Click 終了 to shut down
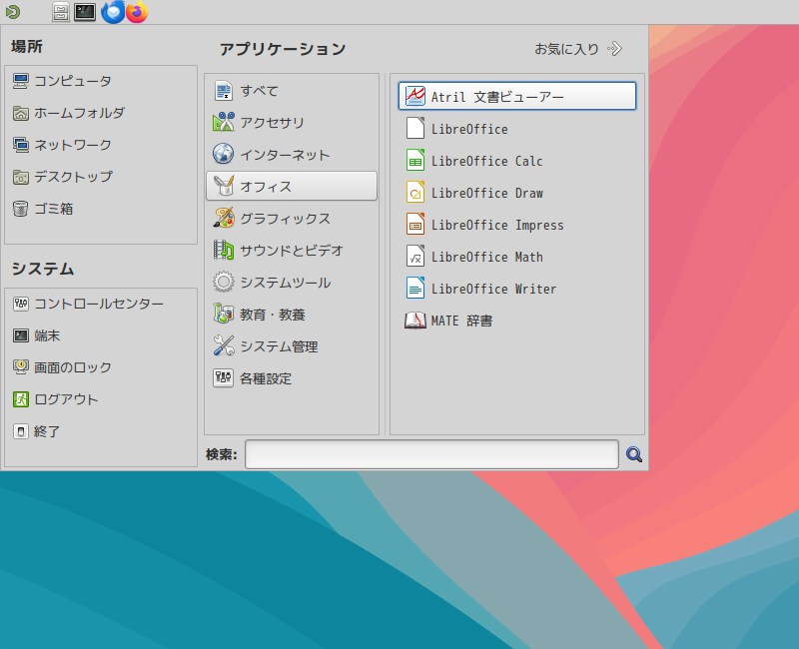The width and height of the screenshot is (799, 649). coord(101,431)
